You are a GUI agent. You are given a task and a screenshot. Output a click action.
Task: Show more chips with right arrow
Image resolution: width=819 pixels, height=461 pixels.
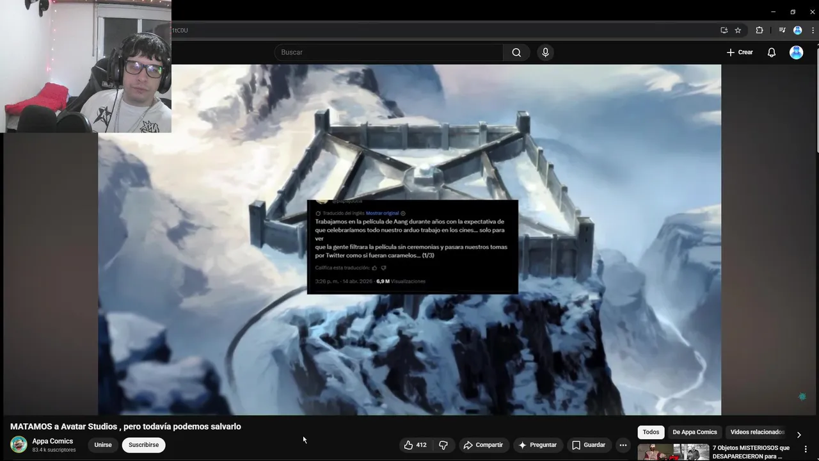[799, 434]
